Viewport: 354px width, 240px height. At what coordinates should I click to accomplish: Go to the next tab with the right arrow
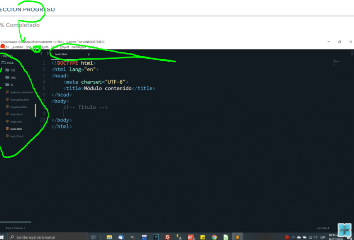[48, 54]
